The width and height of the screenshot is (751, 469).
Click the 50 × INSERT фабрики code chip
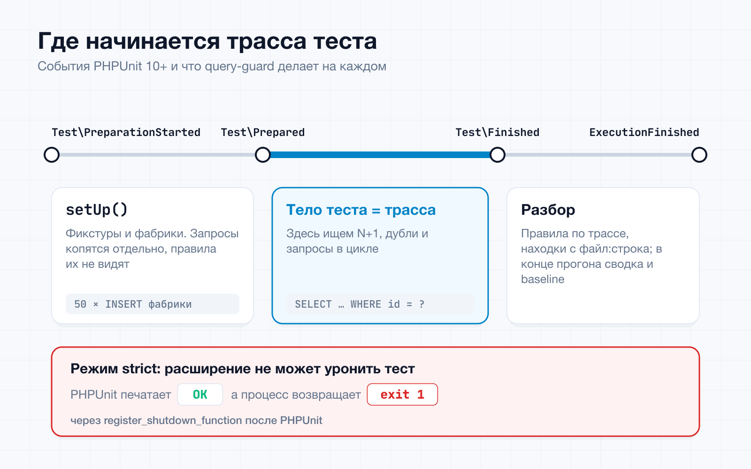tap(153, 304)
